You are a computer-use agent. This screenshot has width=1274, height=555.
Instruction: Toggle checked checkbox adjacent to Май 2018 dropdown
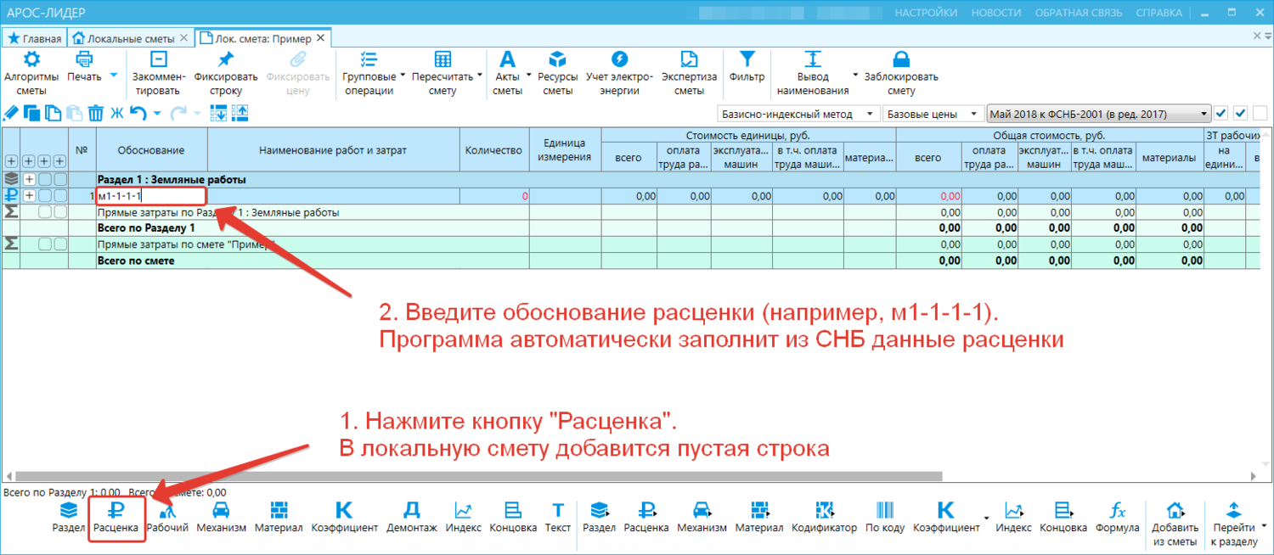click(x=1220, y=113)
